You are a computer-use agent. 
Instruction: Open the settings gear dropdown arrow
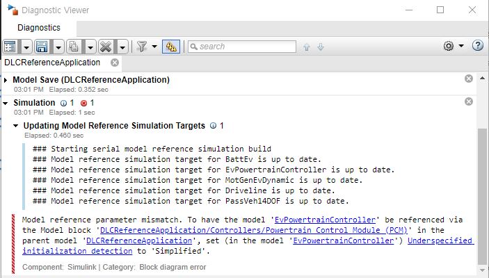point(461,46)
